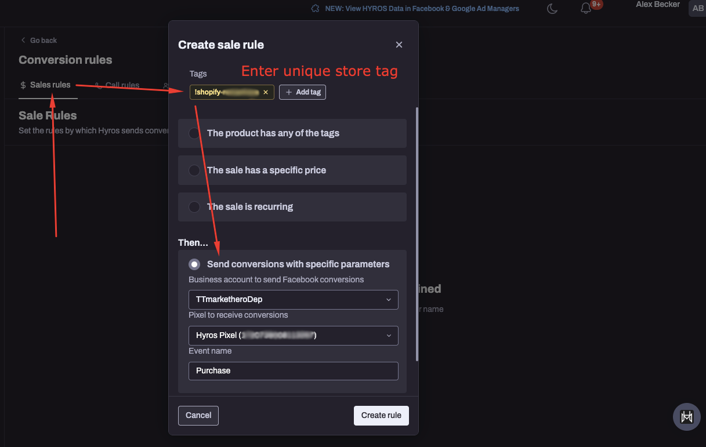Screen dimensions: 706x447
Task: Open notifications from the bell icon
Action: pyautogui.click(x=585, y=8)
